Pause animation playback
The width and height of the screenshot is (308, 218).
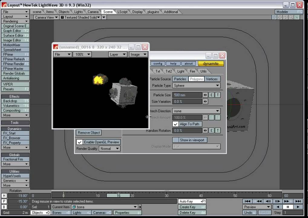tap(288, 207)
